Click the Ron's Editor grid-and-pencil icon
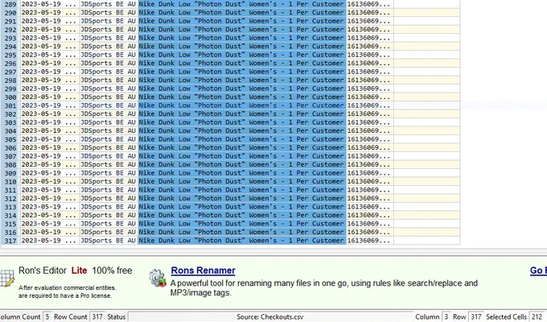The width and height of the screenshot is (547, 322). tap(6, 279)
